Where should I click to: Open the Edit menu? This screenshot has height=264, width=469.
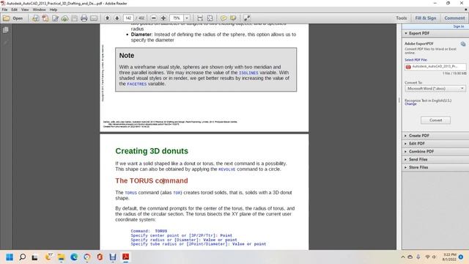coord(14,10)
